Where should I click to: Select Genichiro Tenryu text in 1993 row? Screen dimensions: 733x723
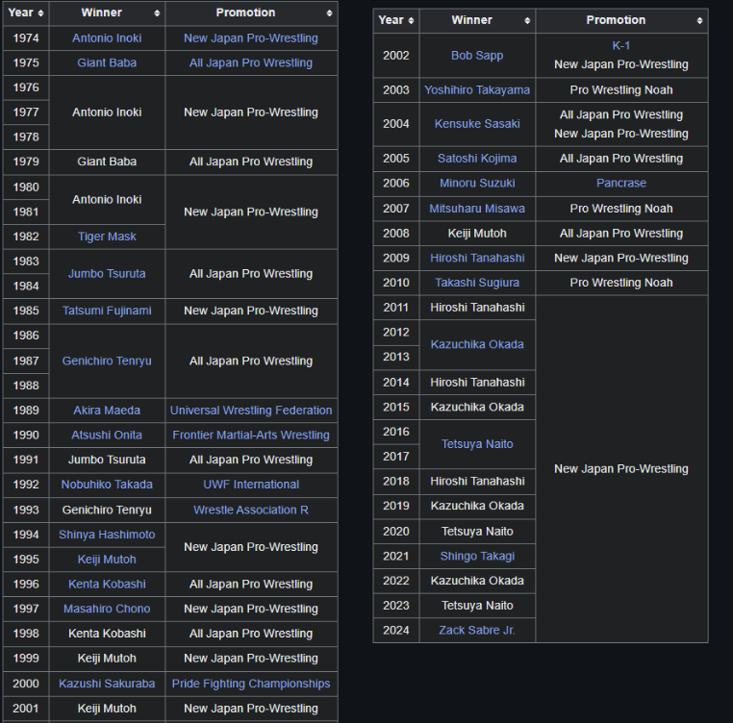click(x=107, y=510)
